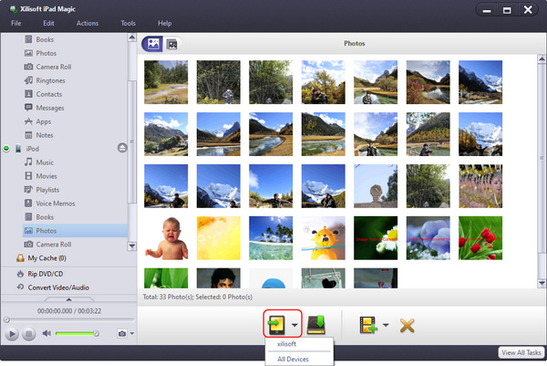Select the crying baby photo thumbnail
This screenshot has width=547, height=366.
(x=166, y=237)
